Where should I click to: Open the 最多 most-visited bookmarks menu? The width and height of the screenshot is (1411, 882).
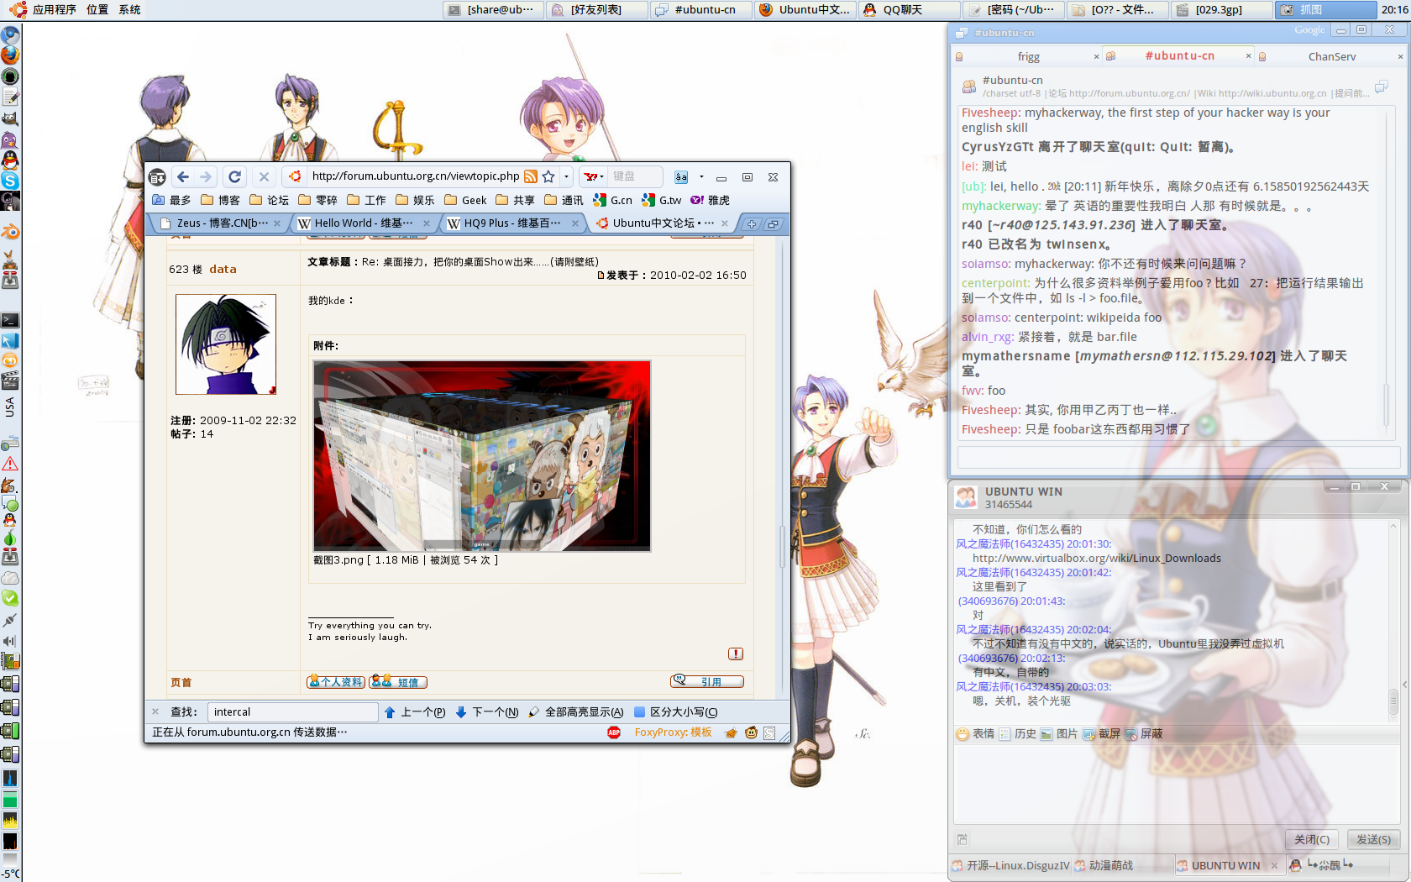pyautogui.click(x=171, y=200)
